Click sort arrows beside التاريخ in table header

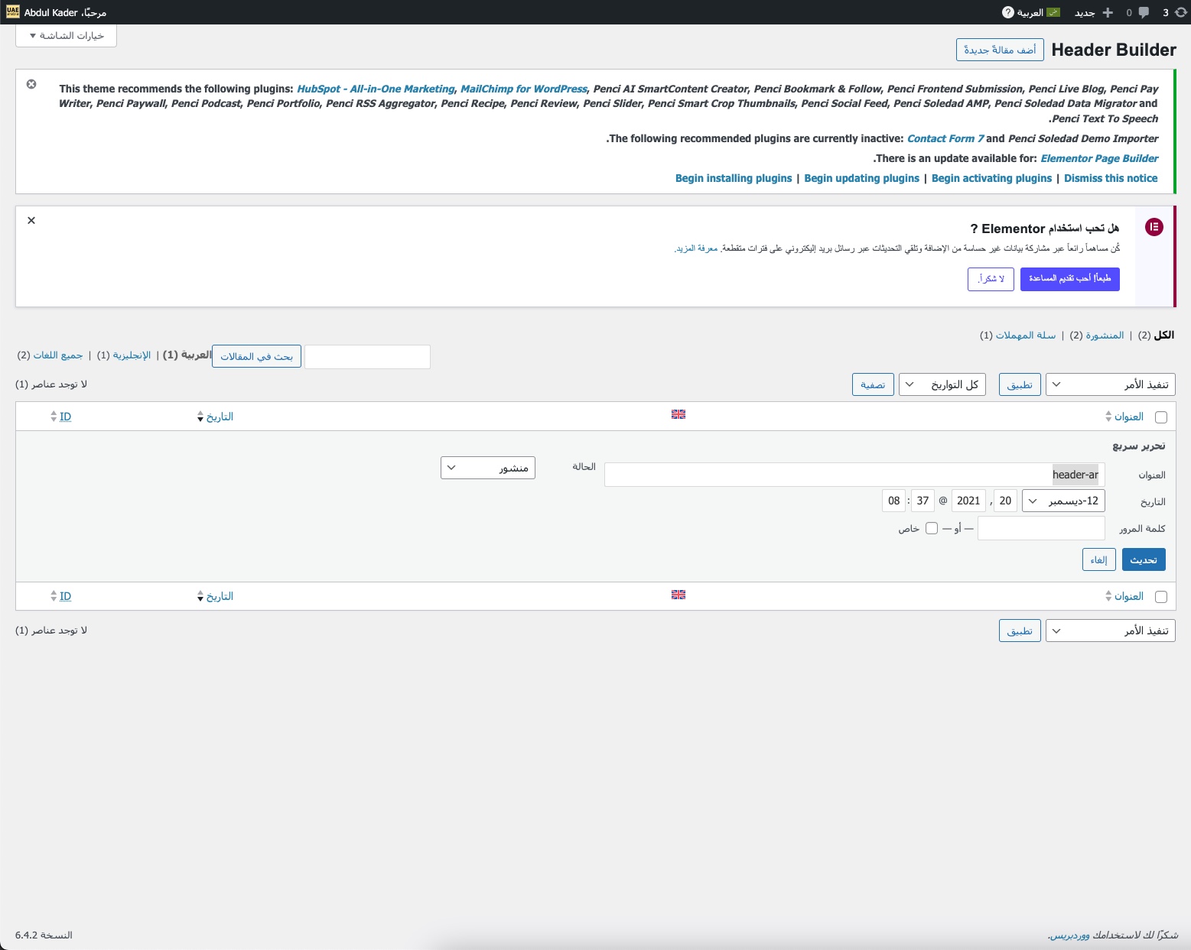tap(200, 417)
